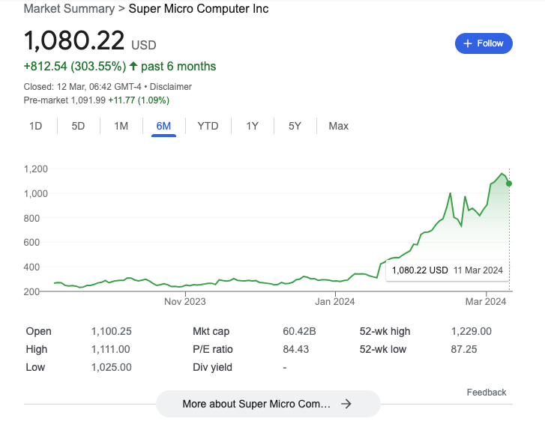545x424 pixels.
Task: Click the 1,080.22 USD chart tooltip
Action: coord(448,270)
